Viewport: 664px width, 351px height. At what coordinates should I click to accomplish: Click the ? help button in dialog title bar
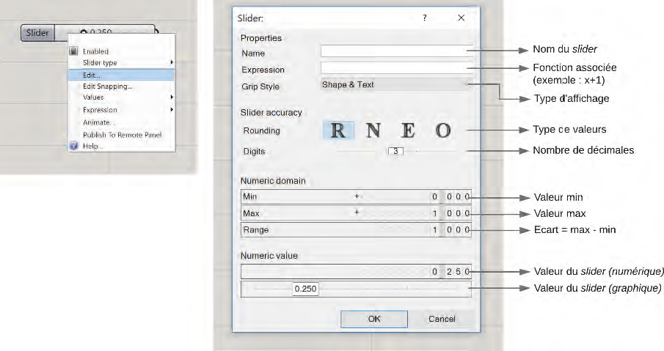click(424, 18)
